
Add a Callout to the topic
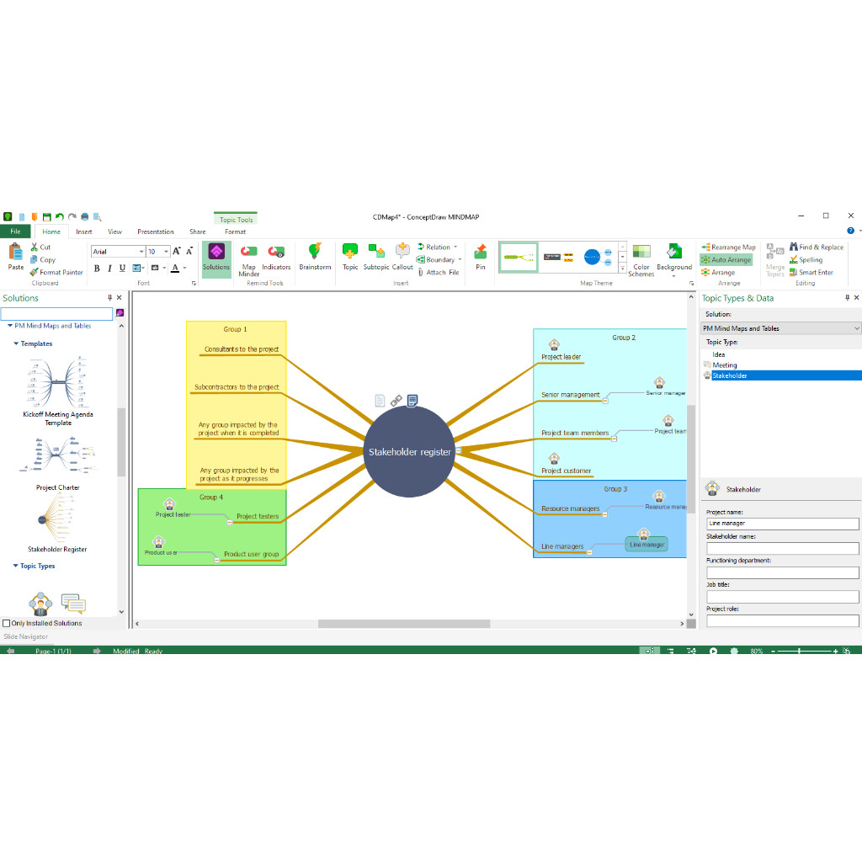[x=402, y=258]
